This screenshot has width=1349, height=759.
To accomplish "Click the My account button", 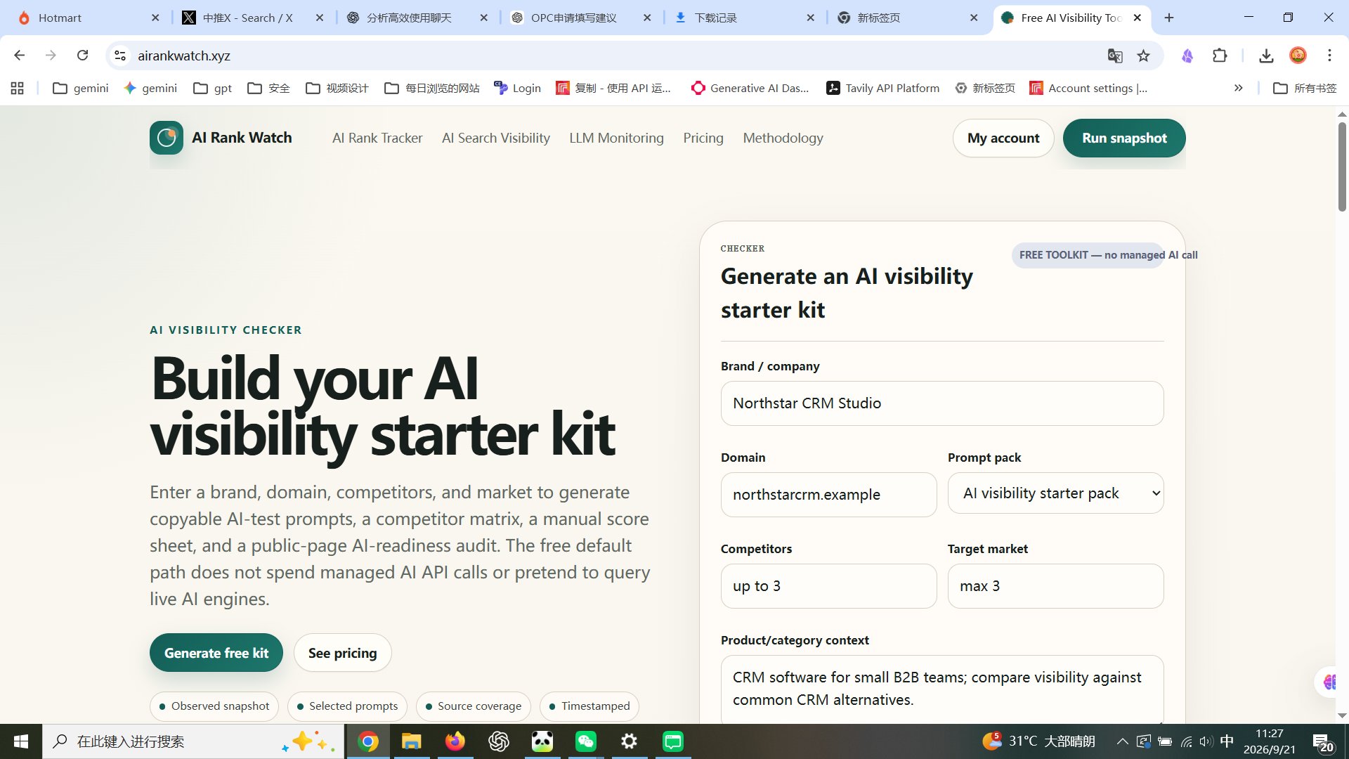I will pyautogui.click(x=1003, y=138).
